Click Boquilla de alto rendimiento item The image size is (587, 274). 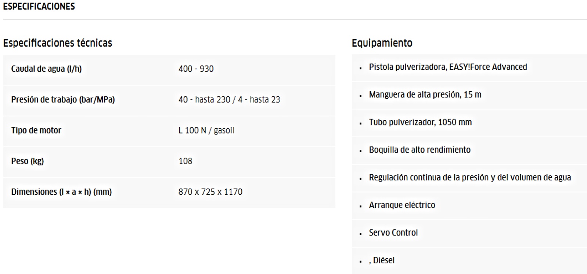(x=420, y=150)
